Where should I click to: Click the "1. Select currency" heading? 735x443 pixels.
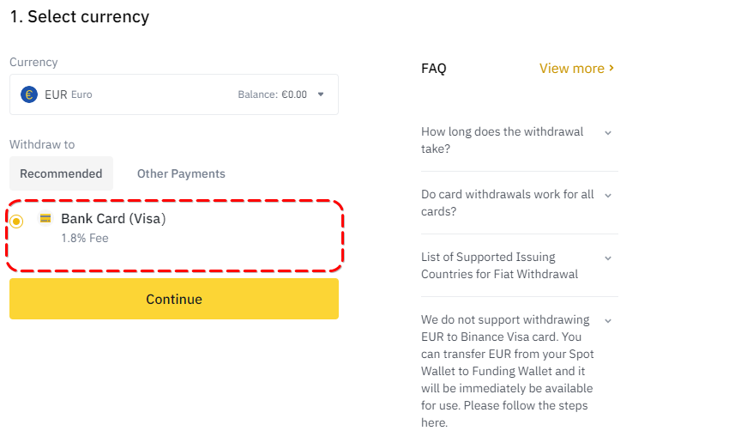click(79, 17)
